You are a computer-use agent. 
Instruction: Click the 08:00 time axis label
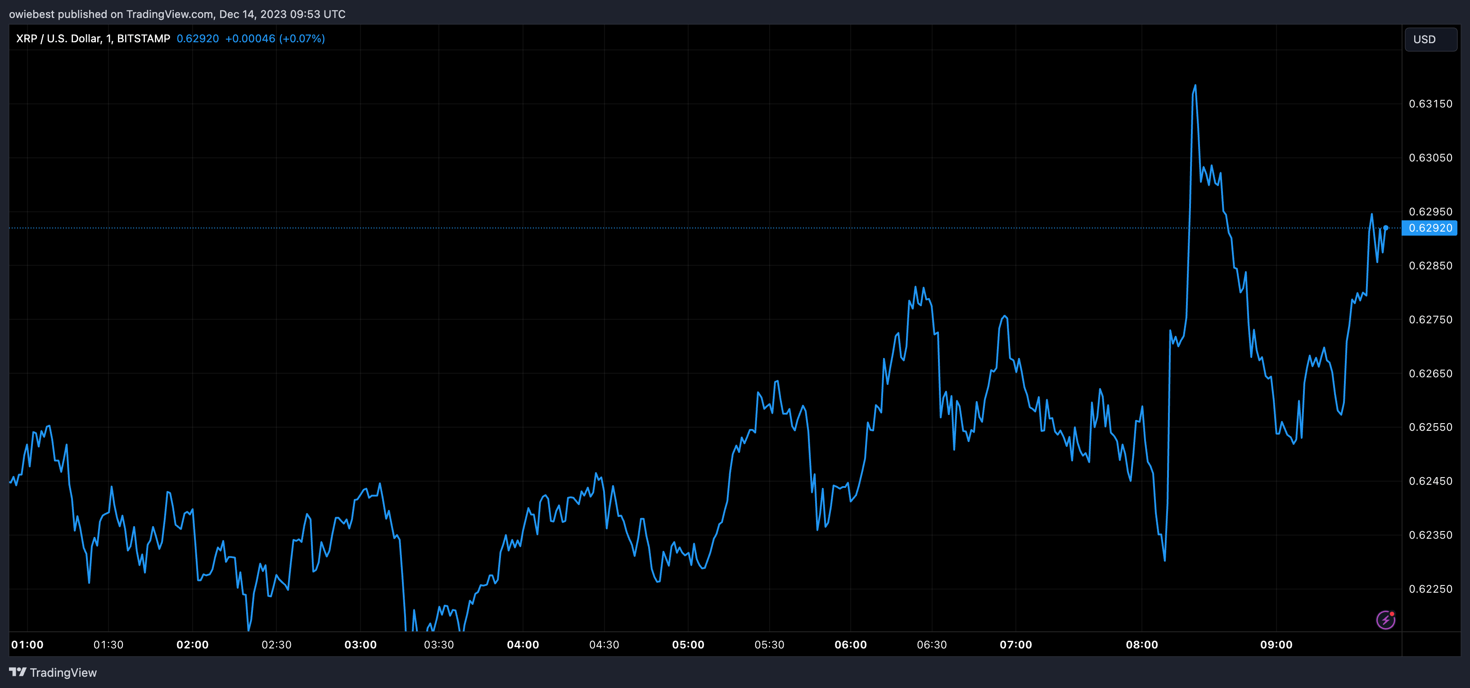[x=1142, y=645]
